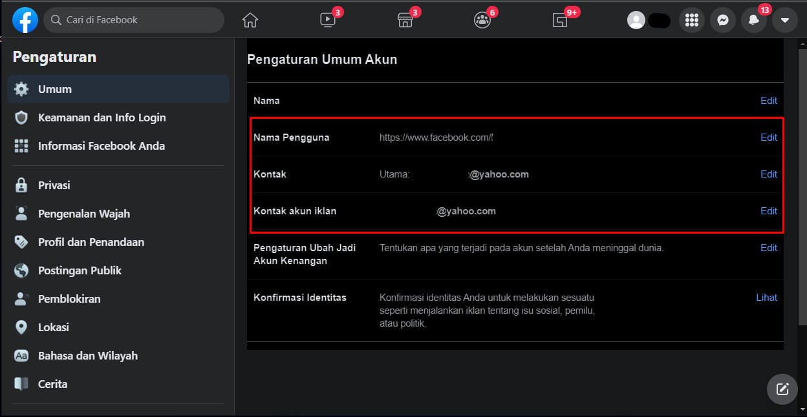
Task: Open the Groups icon showing 6 notifications
Action: pyautogui.click(x=482, y=20)
